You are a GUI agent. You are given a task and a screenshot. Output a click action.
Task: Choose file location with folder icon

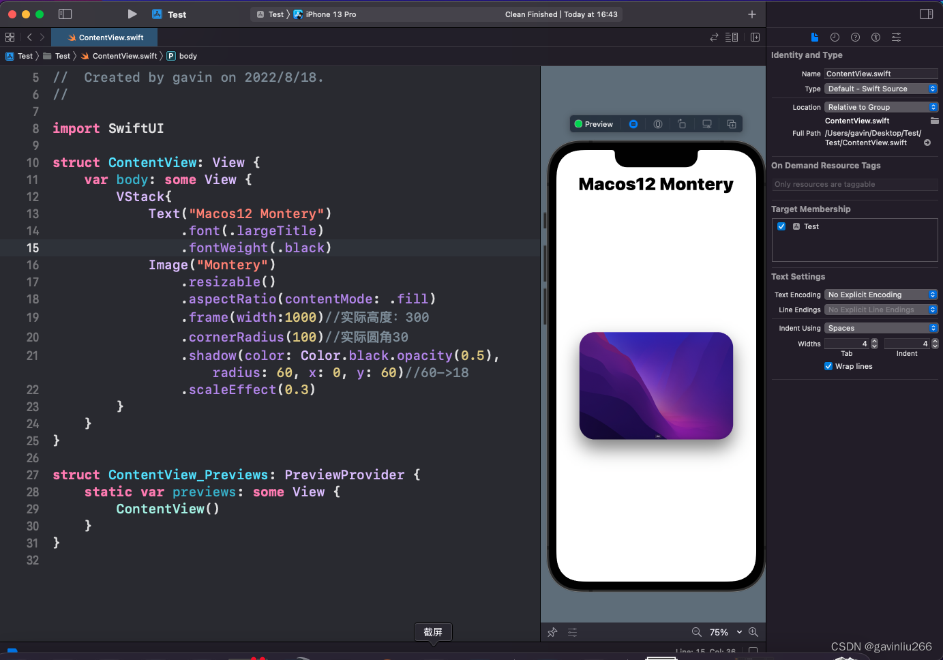(934, 121)
